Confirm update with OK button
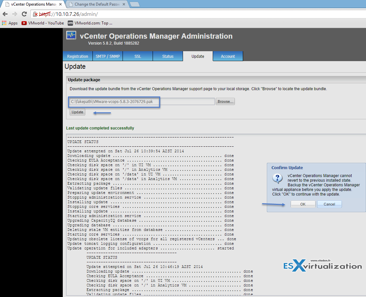 303,204
